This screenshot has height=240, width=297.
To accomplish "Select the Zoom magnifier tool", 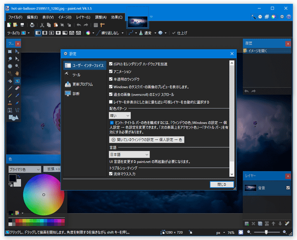I will 17,66.
